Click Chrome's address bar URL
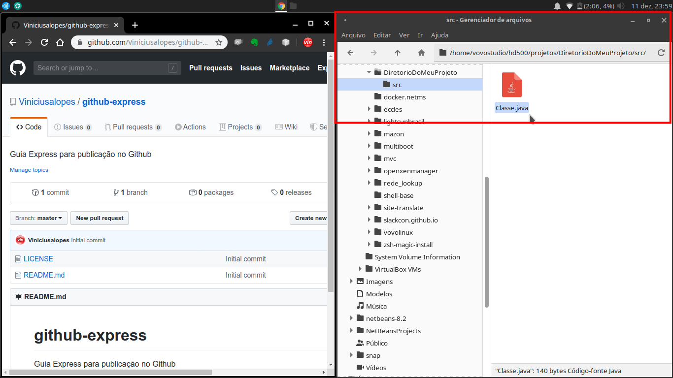 click(148, 42)
